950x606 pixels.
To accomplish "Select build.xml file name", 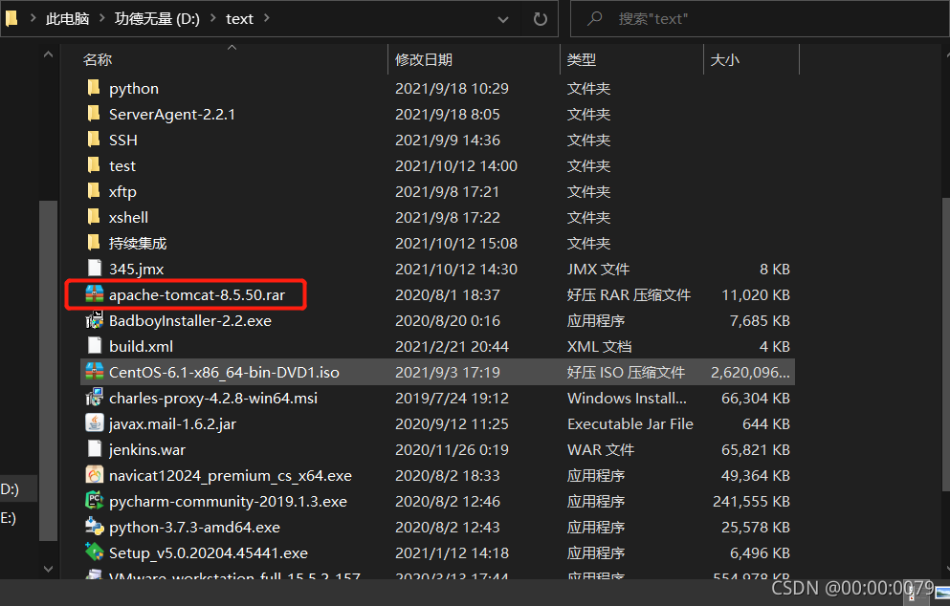I will tap(142, 346).
